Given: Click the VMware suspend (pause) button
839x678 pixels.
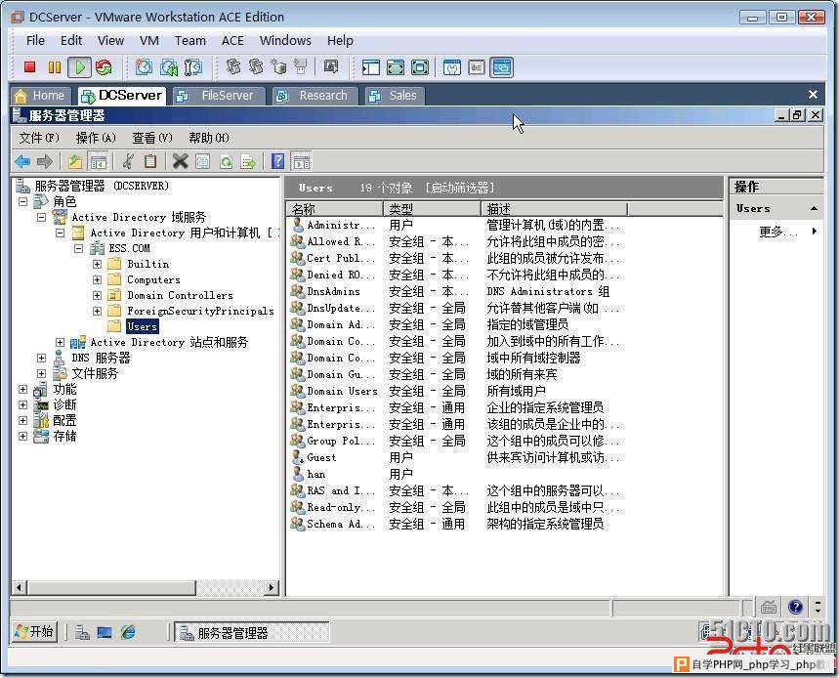Looking at the screenshot, I should (55, 66).
